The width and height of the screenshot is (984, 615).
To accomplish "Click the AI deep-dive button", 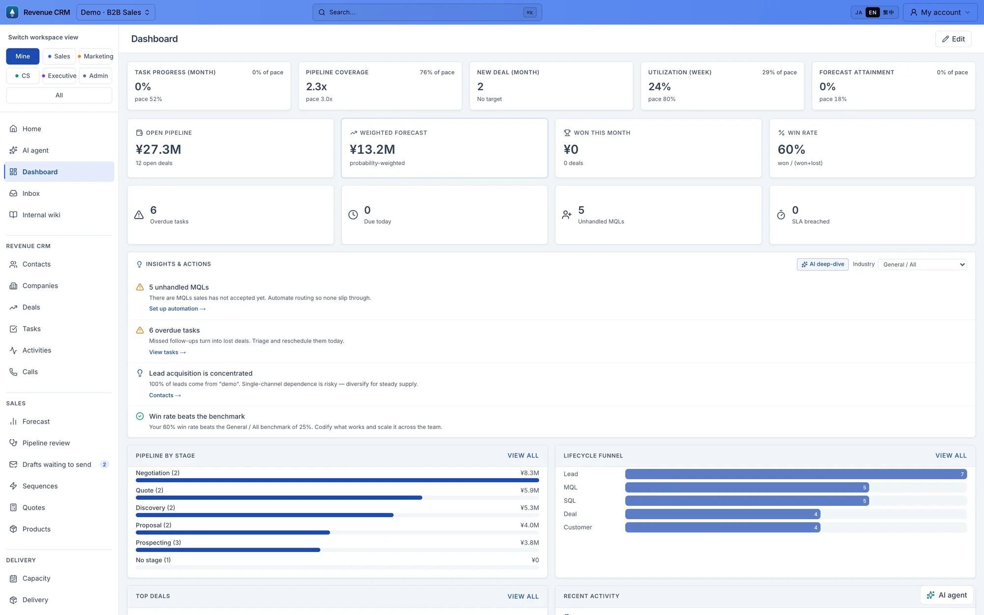I will (x=823, y=265).
